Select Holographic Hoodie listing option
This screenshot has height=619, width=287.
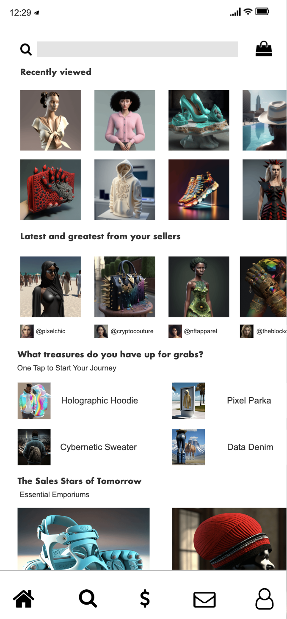point(78,401)
